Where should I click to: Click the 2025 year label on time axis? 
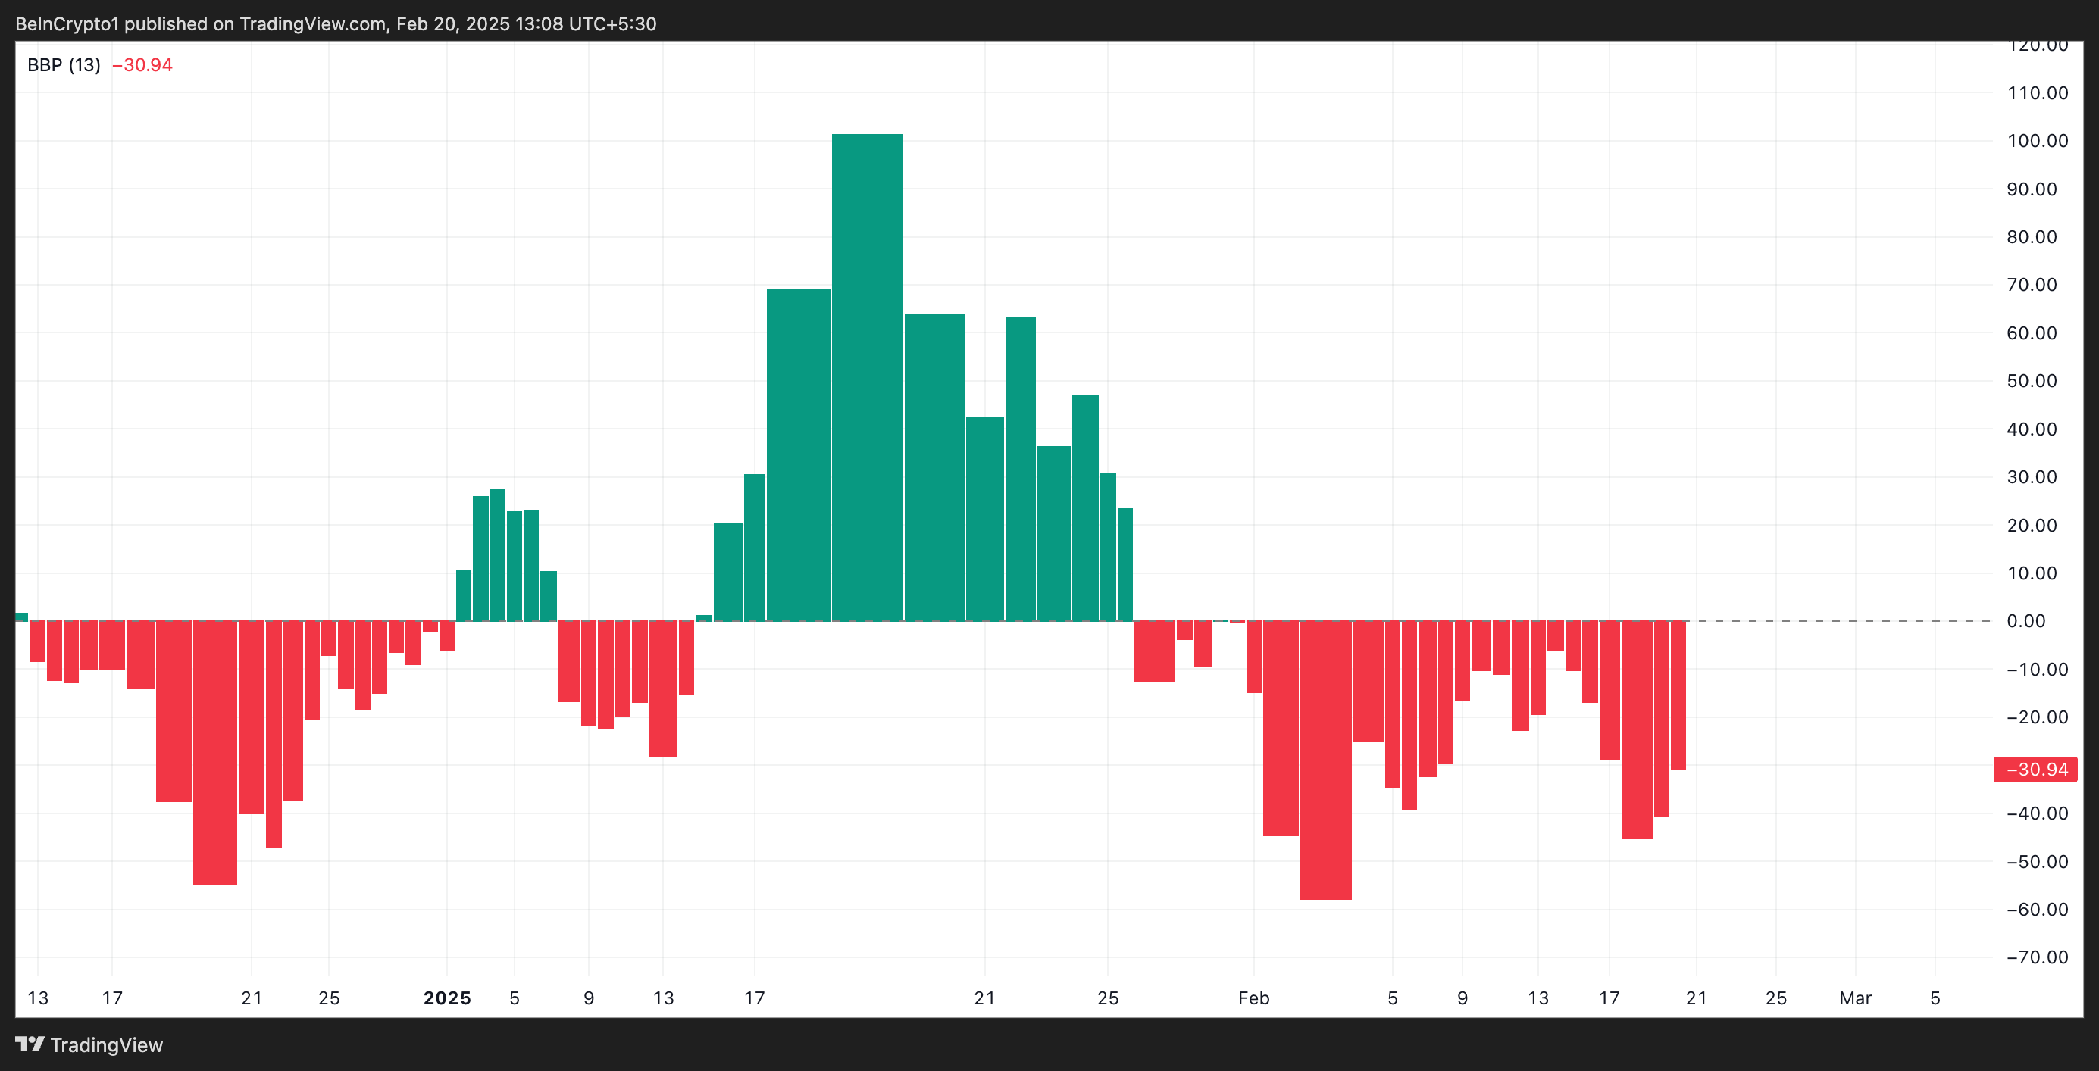[446, 998]
